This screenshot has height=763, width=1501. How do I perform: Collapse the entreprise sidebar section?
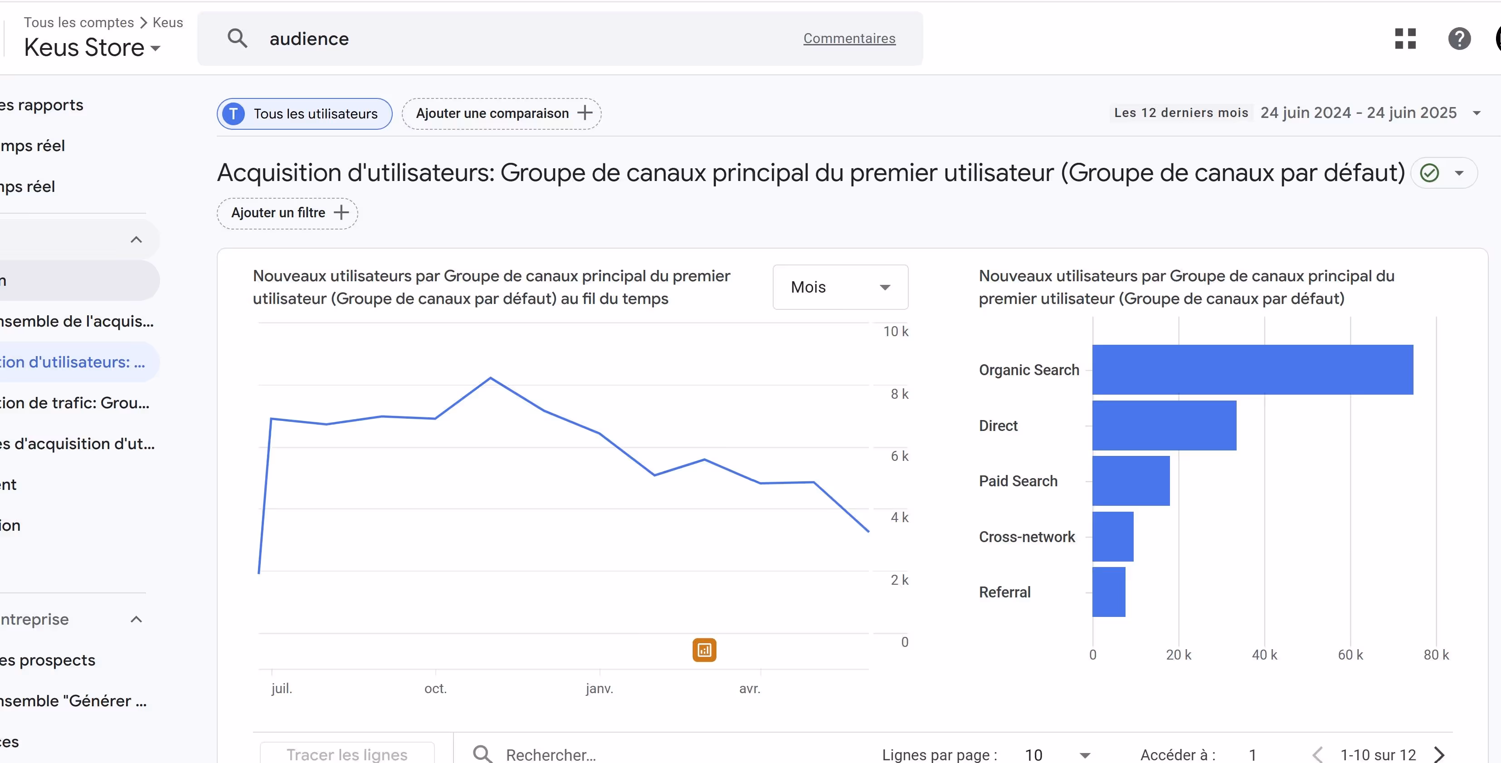(x=136, y=619)
